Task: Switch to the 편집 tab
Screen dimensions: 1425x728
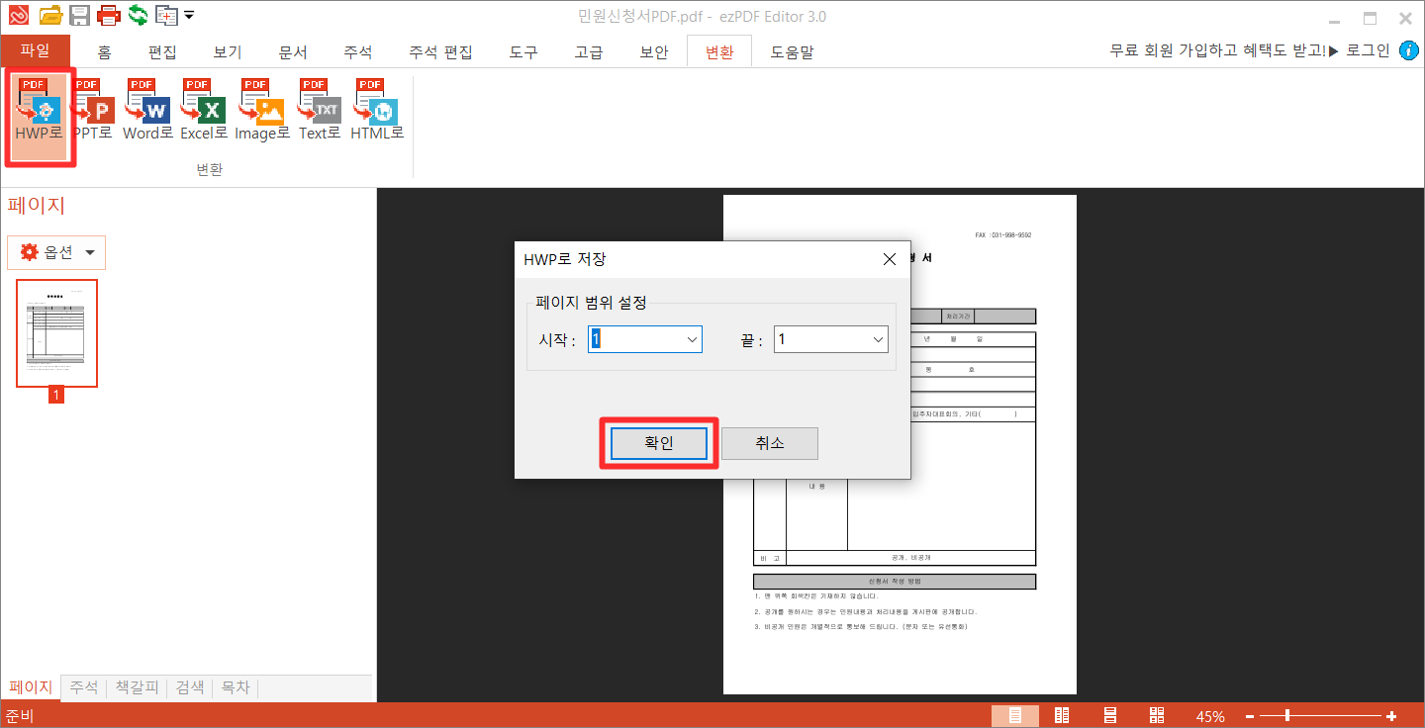Action: click(x=162, y=52)
